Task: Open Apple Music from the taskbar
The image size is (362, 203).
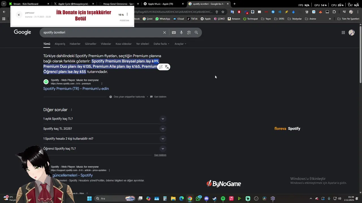Action: (x=231, y=198)
